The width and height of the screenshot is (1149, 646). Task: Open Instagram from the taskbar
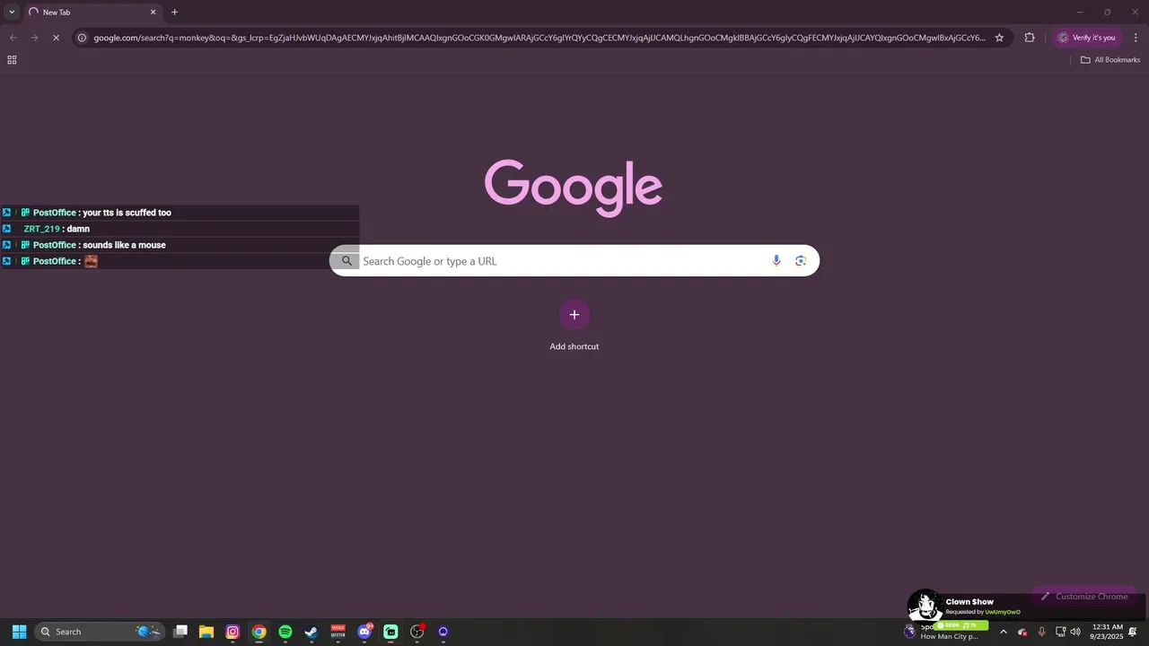pos(232,632)
